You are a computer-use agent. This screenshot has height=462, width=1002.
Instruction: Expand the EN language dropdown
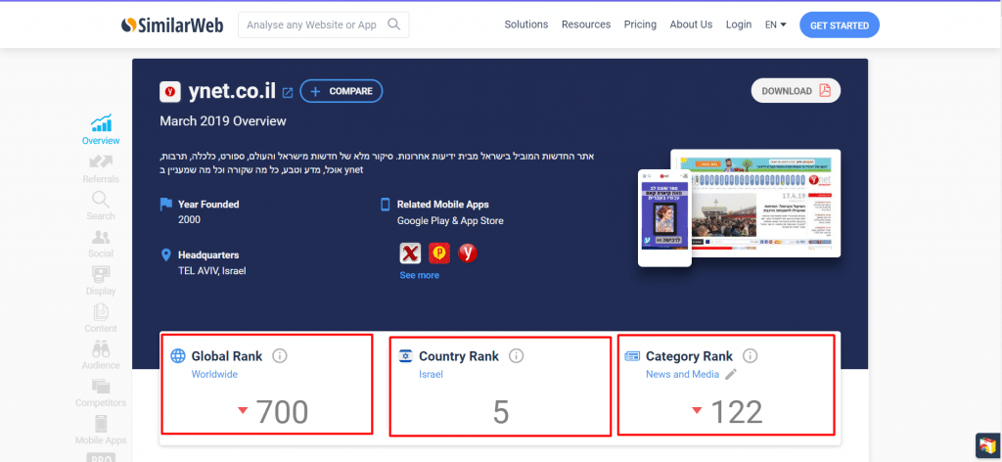coord(775,24)
